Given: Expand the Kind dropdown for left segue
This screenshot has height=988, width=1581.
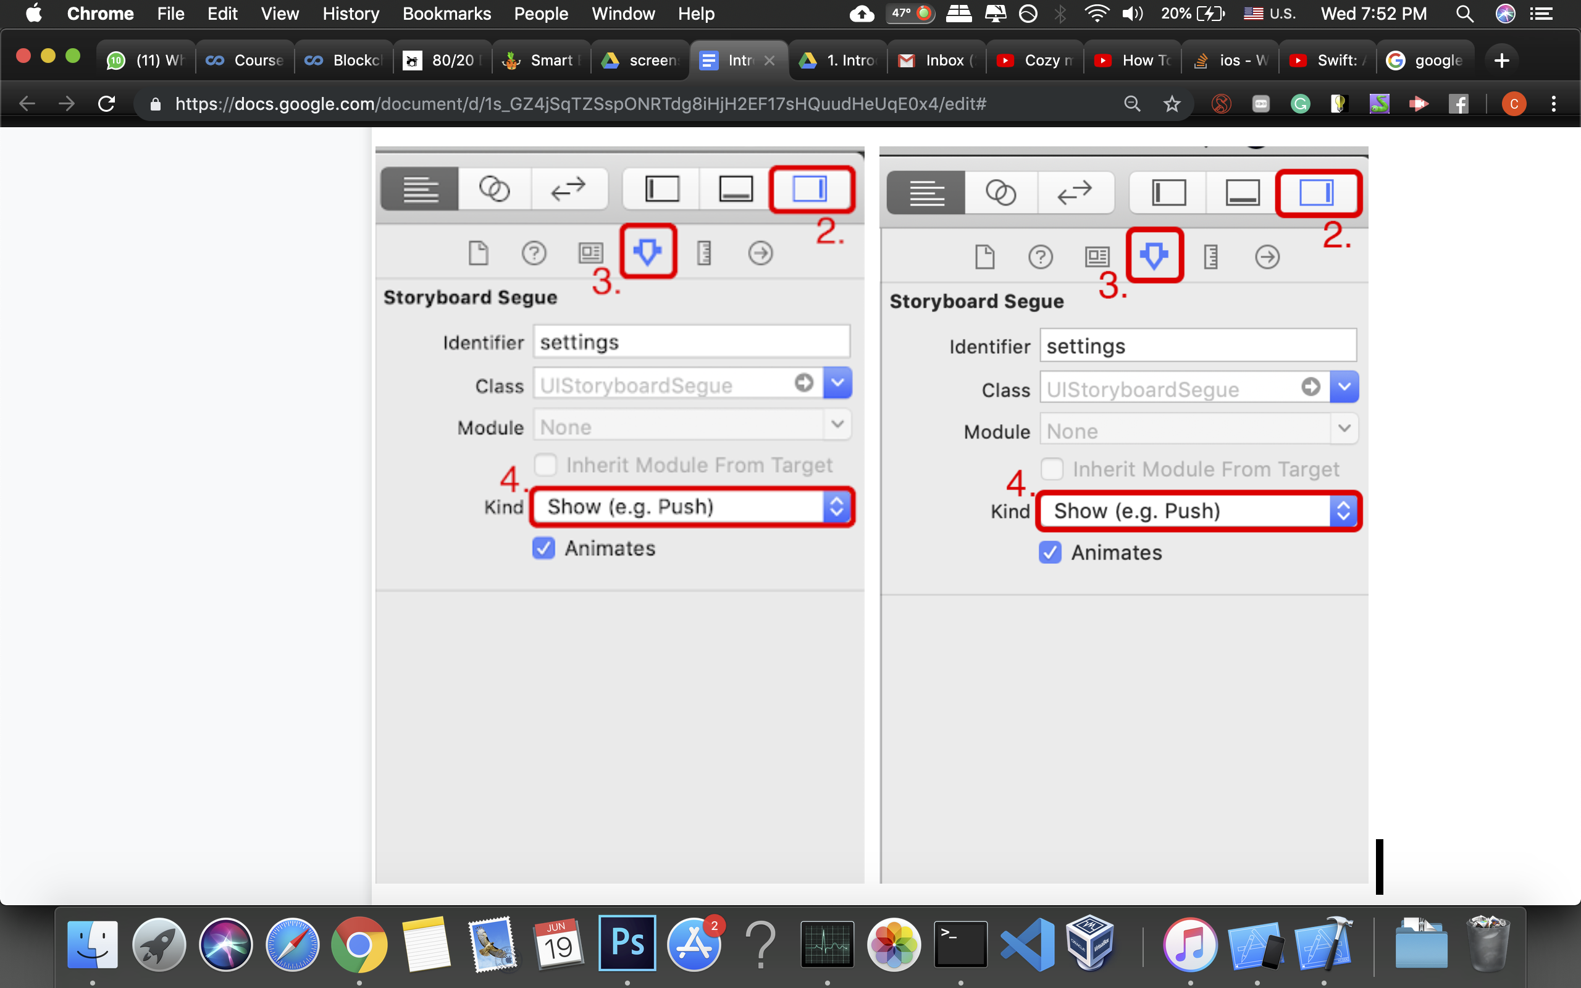Looking at the screenshot, I should [839, 506].
